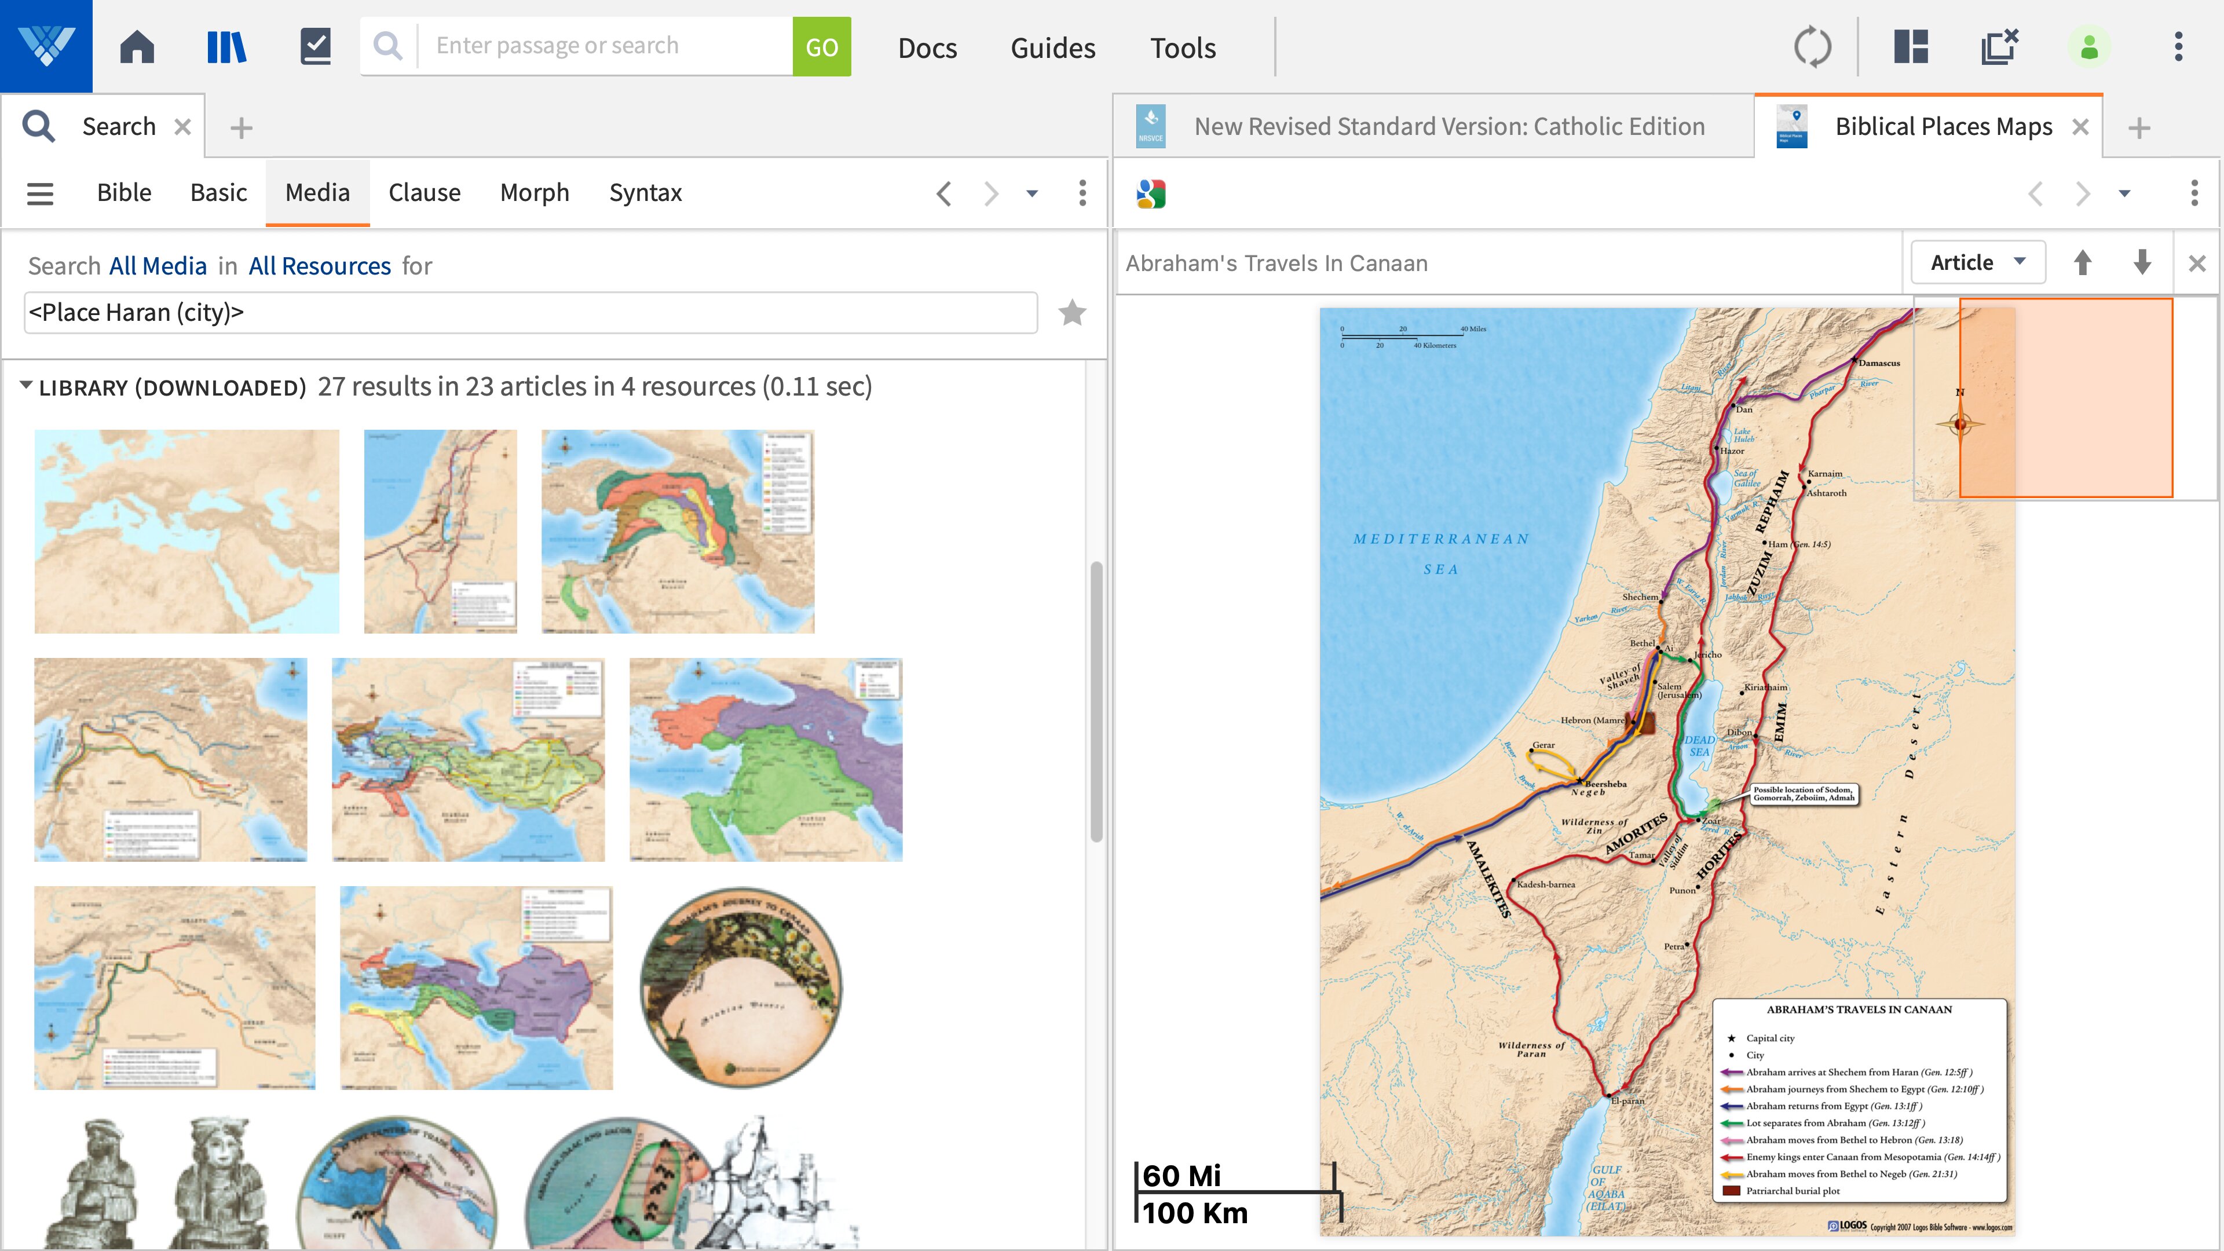Open the user account icon
The width and height of the screenshot is (2224, 1251).
(x=2089, y=46)
